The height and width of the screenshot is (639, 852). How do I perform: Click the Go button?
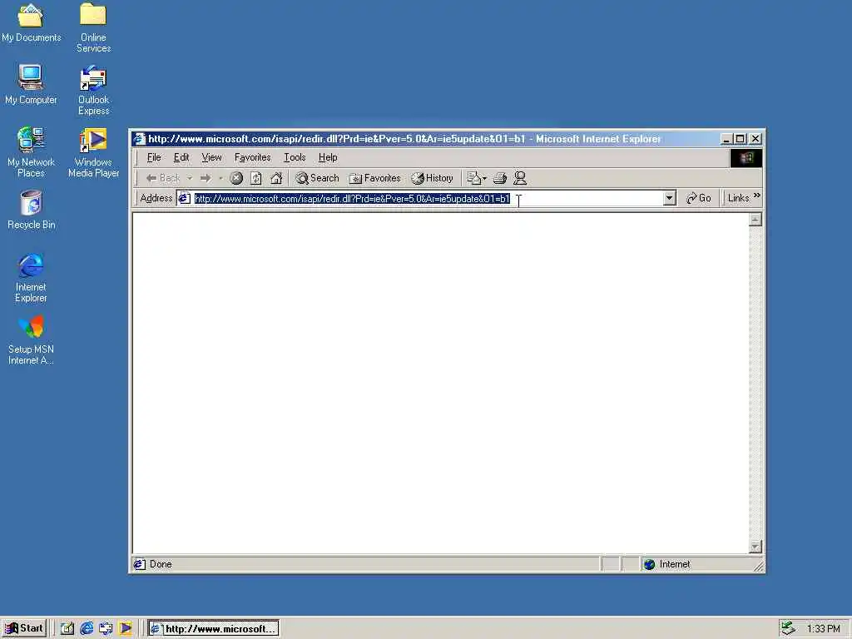tap(699, 198)
